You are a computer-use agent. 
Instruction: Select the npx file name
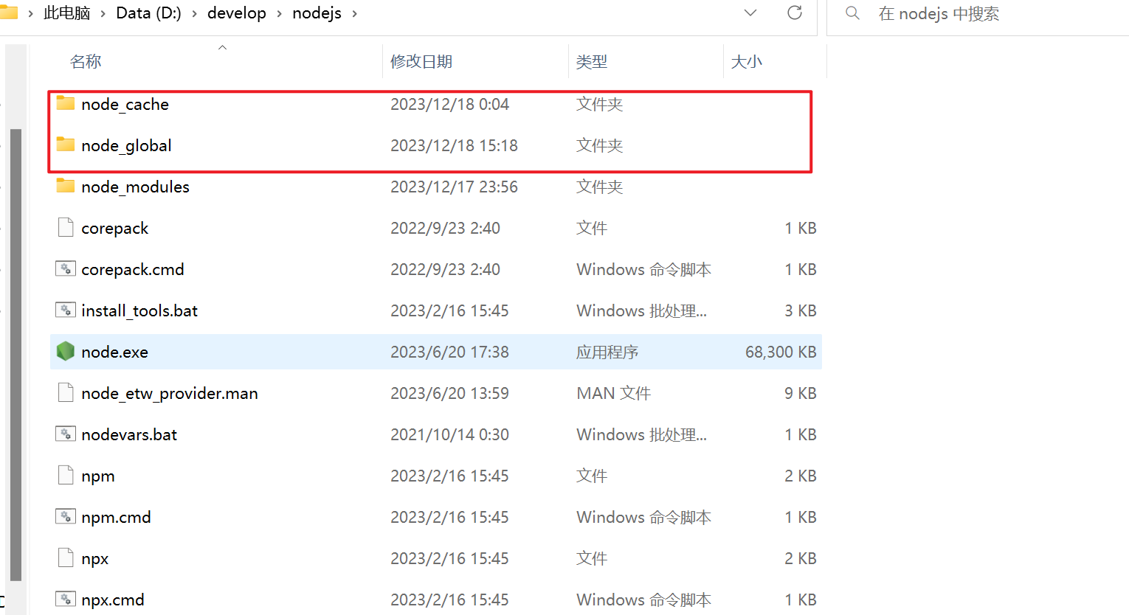click(95, 558)
